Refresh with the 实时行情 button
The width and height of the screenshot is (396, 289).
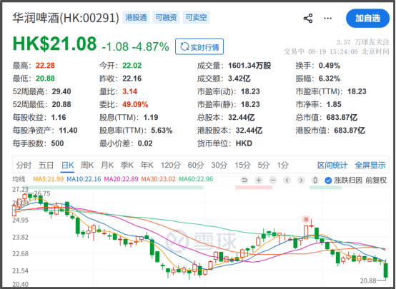coord(199,46)
